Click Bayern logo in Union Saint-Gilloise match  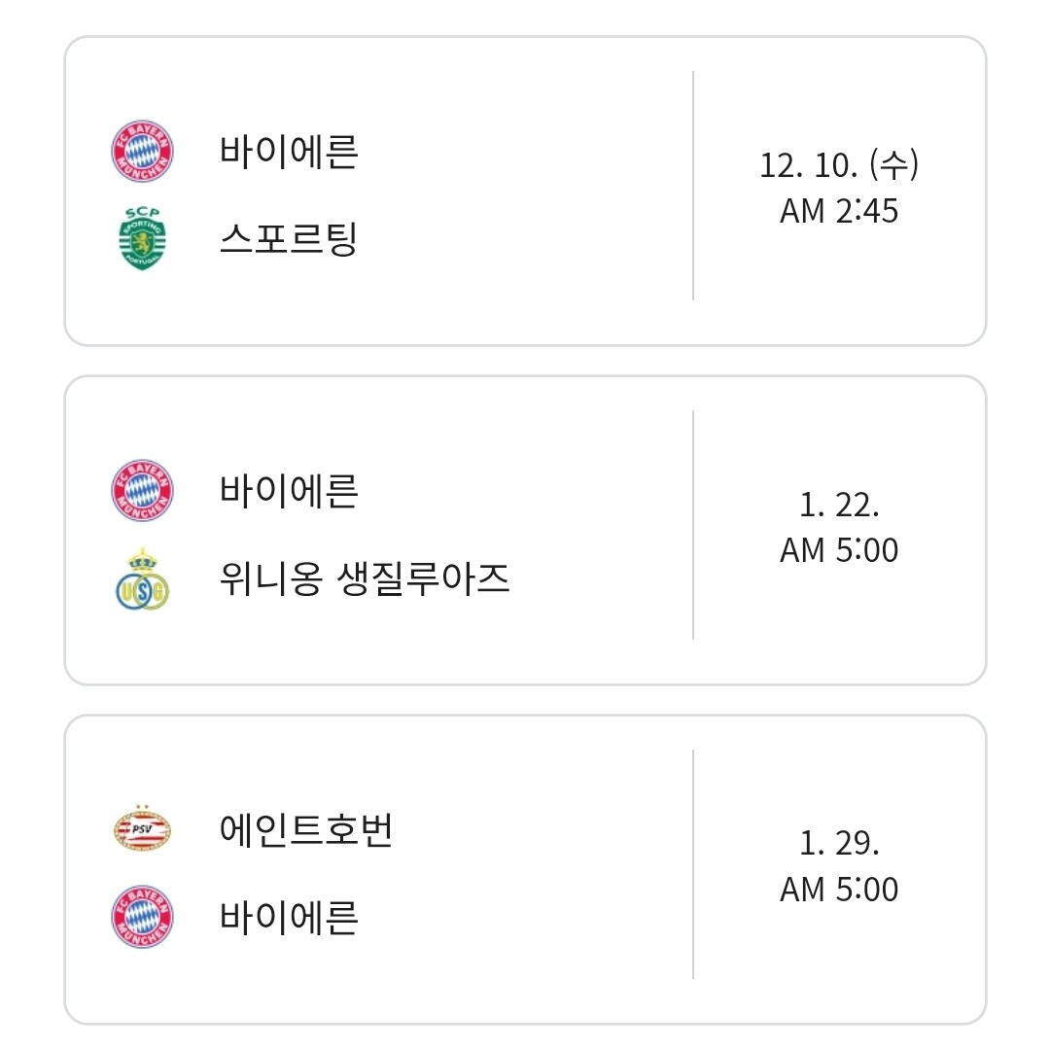(x=142, y=491)
